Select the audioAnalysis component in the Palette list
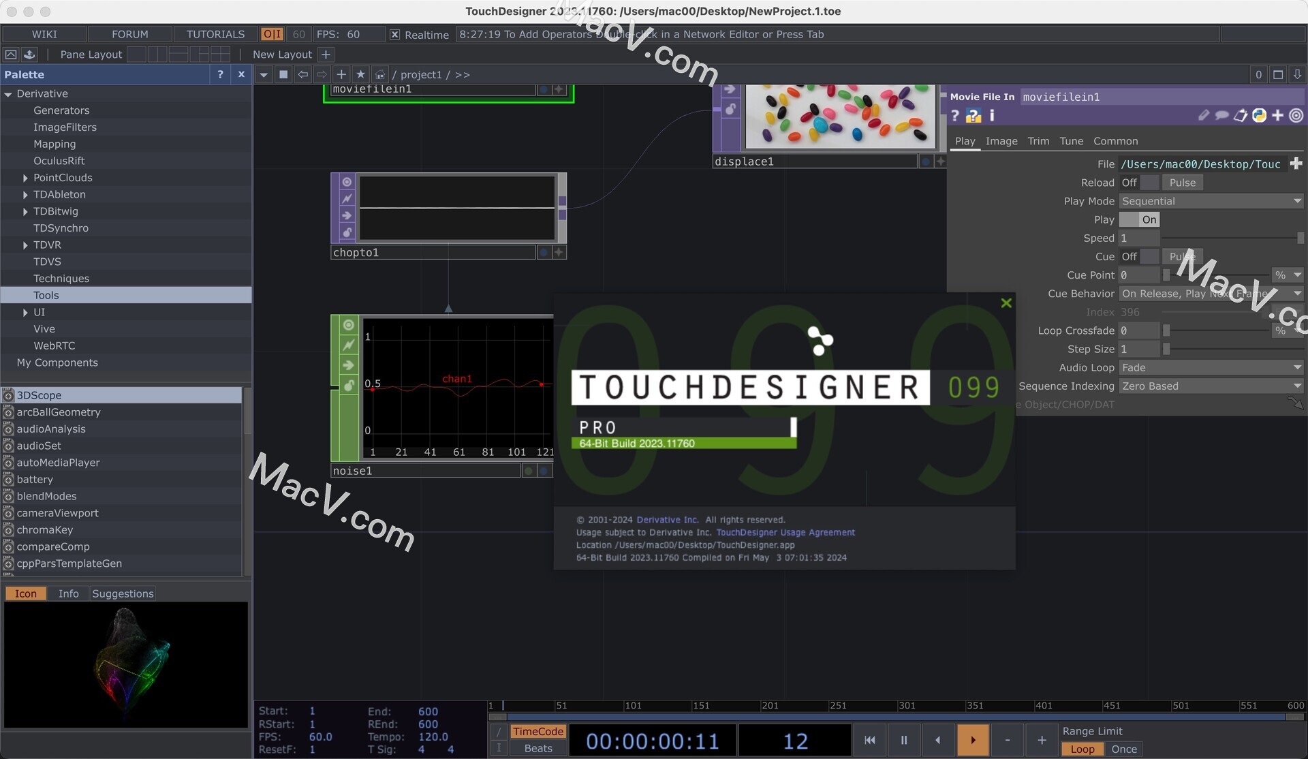 pos(52,429)
